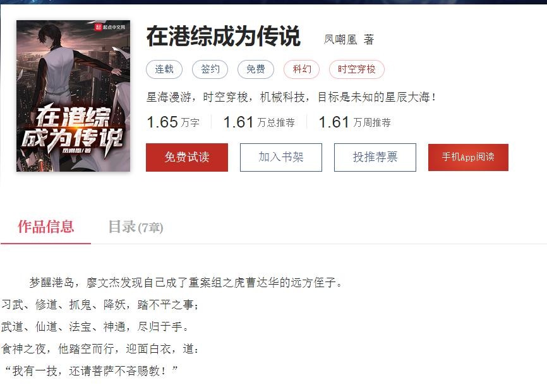The width and height of the screenshot is (547, 385).
Task: Open the 目录 (7章) tab
Action: pyautogui.click(x=136, y=227)
